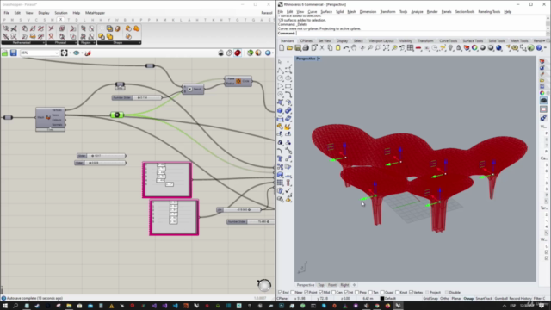Click the Zoom Extents icon in Grasshopper canvas toolbar
Screen dimensions: 551x310
click(64, 53)
